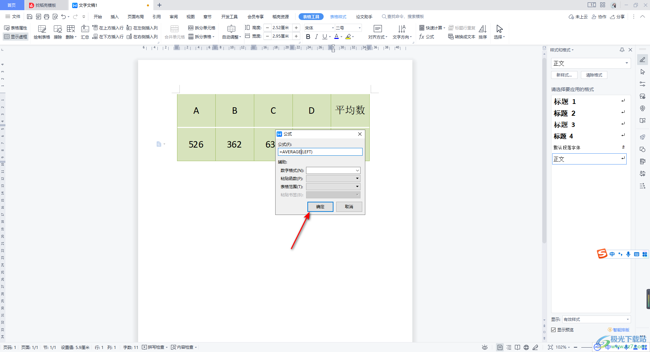Viewport: 650px width, 352px height.
Task: Expand the font name dropdown (宋体)
Action: pos(333,28)
